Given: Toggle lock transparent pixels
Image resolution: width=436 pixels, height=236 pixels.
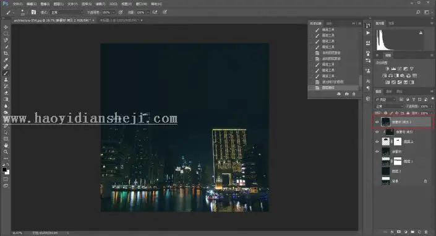Looking at the screenshot, I should [385, 113].
